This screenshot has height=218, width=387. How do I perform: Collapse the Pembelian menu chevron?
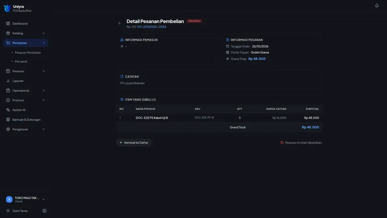click(x=44, y=43)
